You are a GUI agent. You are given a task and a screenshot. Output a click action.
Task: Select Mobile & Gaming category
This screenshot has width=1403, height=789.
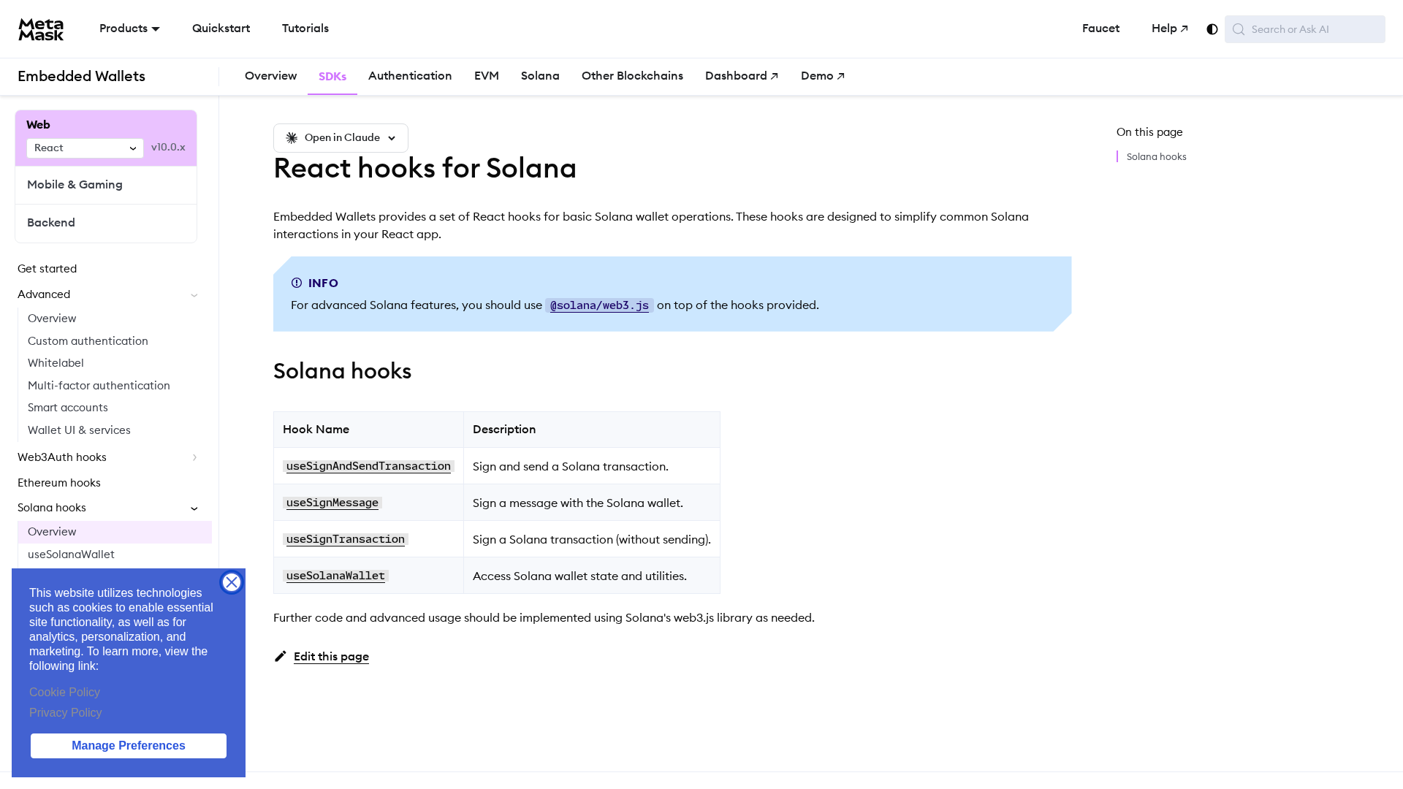[x=106, y=185]
